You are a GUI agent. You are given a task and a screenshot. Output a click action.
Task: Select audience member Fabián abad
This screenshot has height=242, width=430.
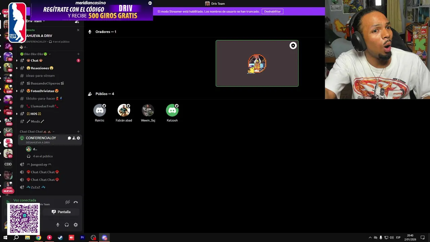coord(124,113)
